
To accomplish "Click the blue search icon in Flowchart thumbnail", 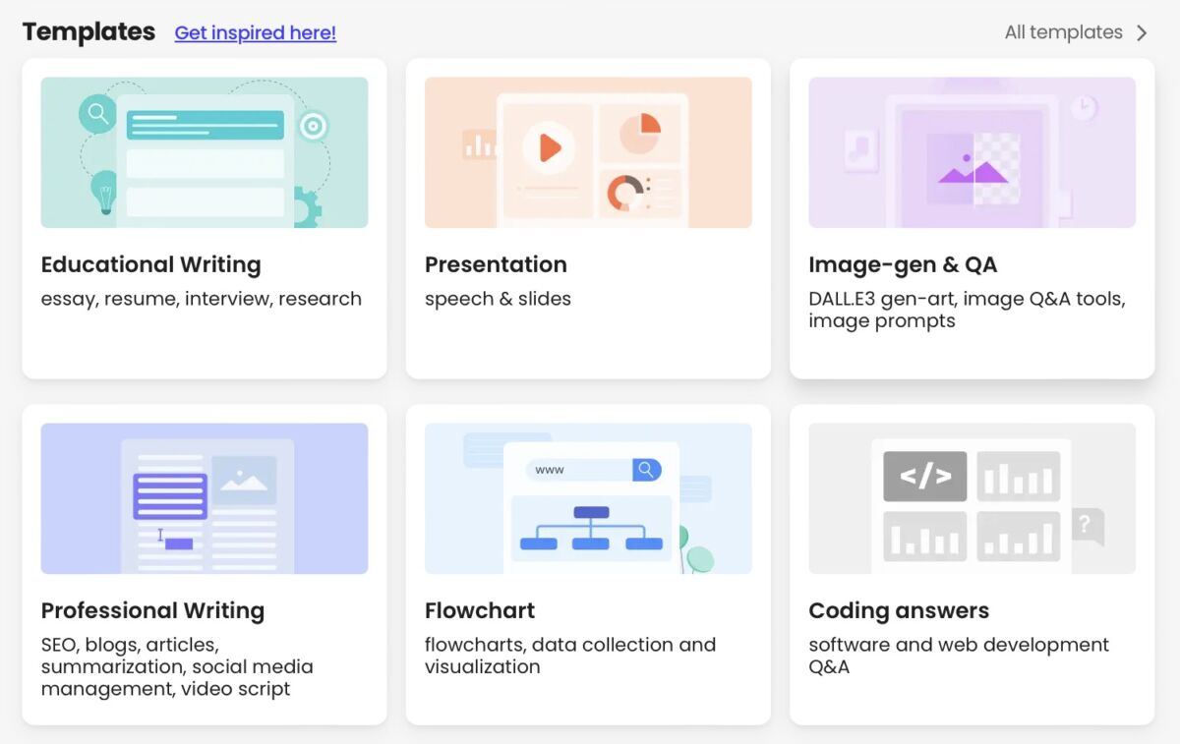I will click(646, 470).
